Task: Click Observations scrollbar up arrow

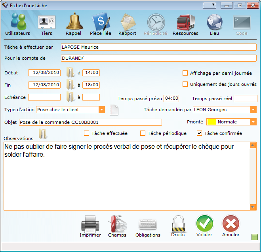Action: (253, 146)
